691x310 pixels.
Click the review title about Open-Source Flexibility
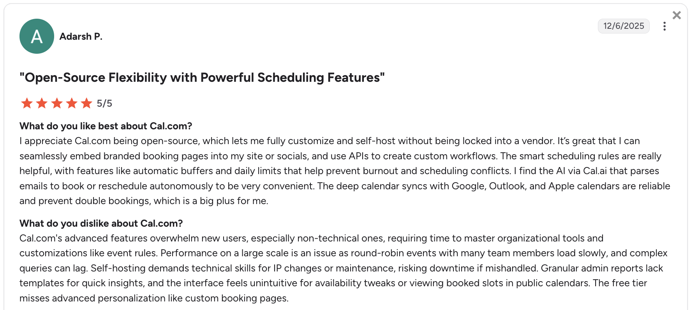(x=202, y=77)
